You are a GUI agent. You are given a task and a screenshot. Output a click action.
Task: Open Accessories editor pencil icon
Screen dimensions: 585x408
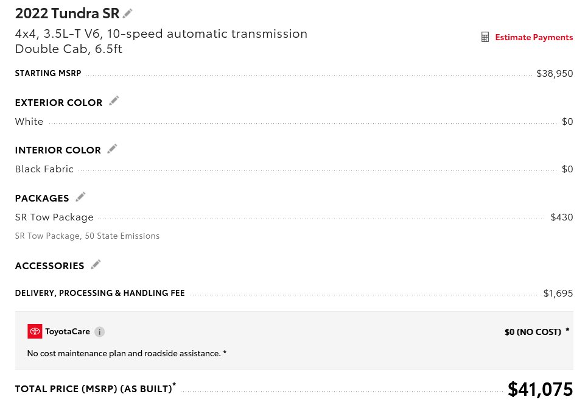(96, 264)
